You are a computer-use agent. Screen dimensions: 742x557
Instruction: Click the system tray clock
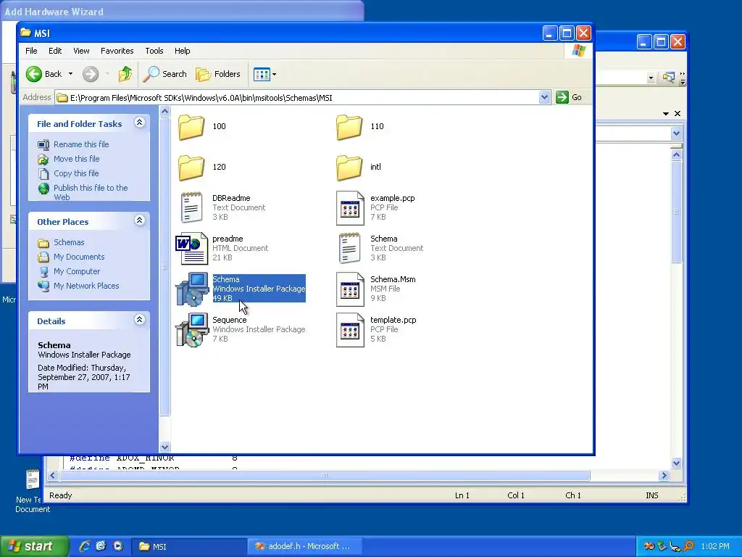point(715,546)
